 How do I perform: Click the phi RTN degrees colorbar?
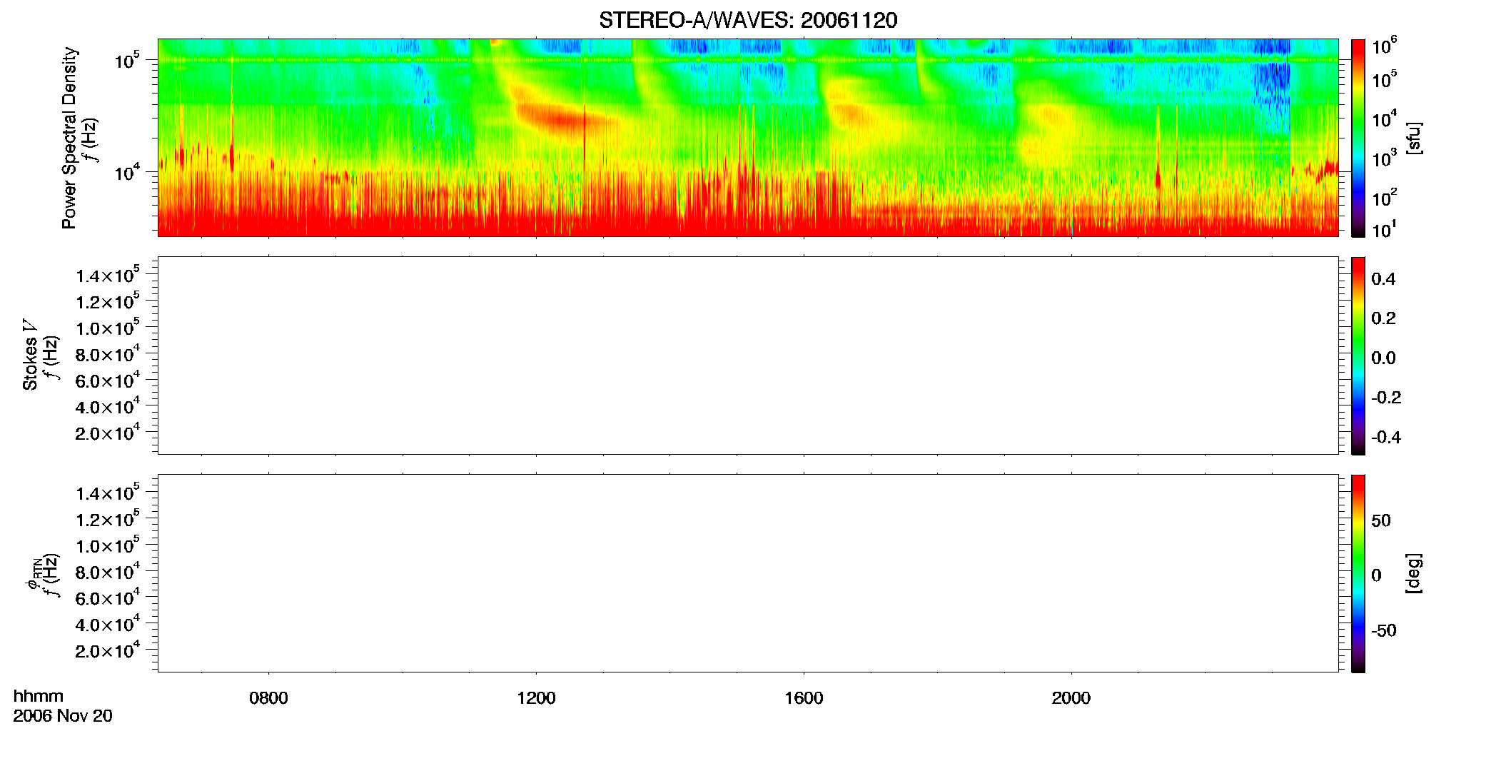pyautogui.click(x=1358, y=573)
